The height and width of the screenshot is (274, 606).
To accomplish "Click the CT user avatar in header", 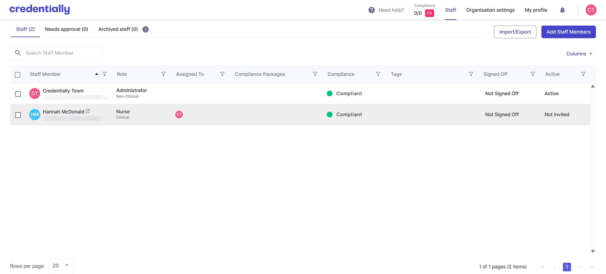I will (591, 10).
